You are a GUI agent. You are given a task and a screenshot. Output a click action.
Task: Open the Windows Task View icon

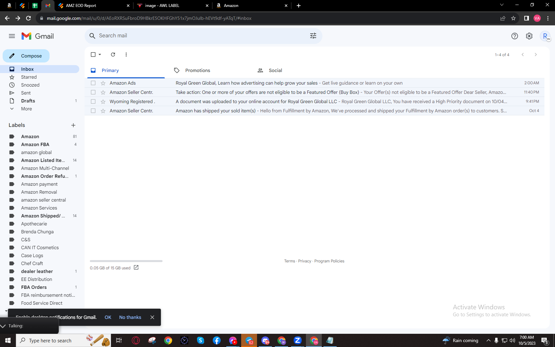[119, 340]
